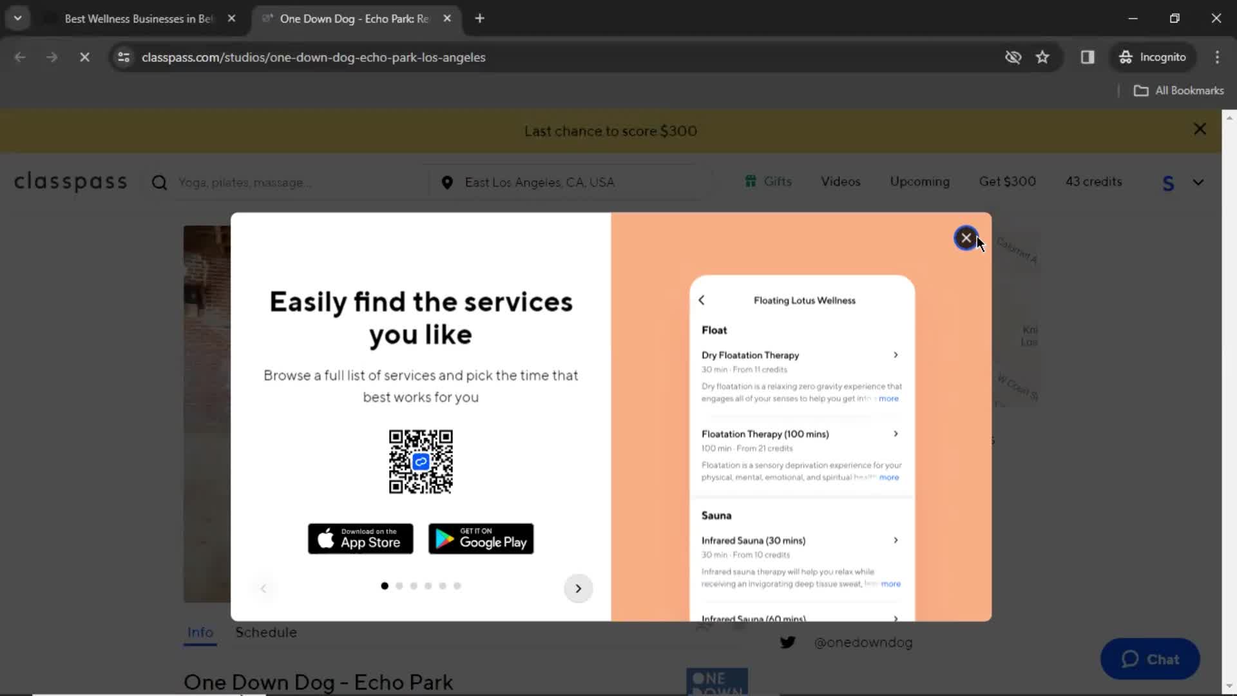Close the app download modal
1237x696 pixels.
pyautogui.click(x=967, y=238)
